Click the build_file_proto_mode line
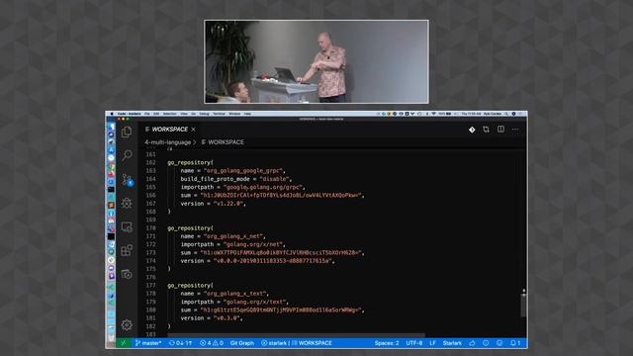The height and width of the screenshot is (356, 633). (236, 179)
